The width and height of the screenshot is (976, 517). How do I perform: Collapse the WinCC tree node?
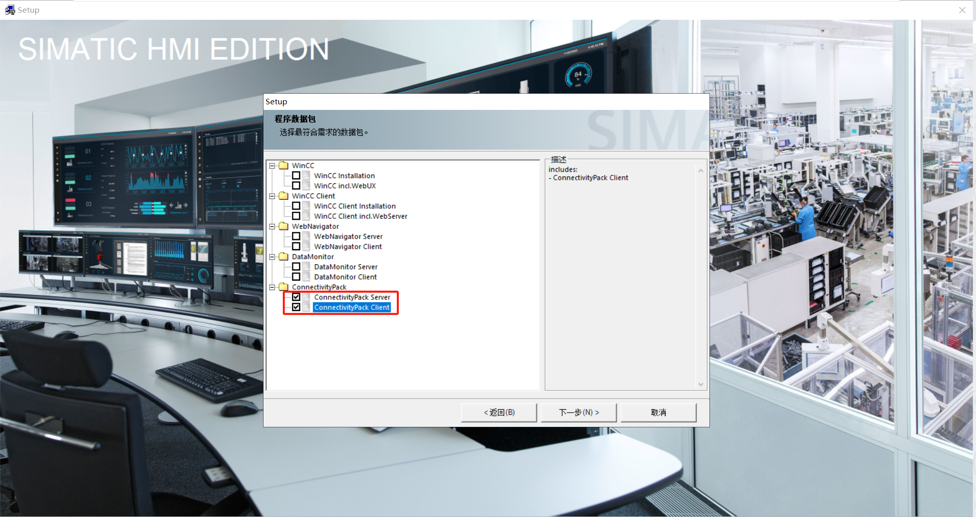point(272,166)
